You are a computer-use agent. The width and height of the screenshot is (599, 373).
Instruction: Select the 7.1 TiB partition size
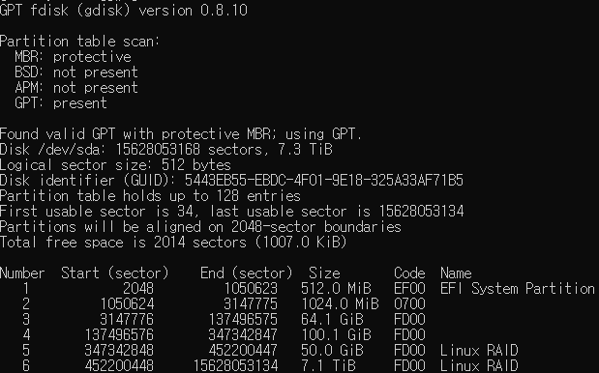328,365
